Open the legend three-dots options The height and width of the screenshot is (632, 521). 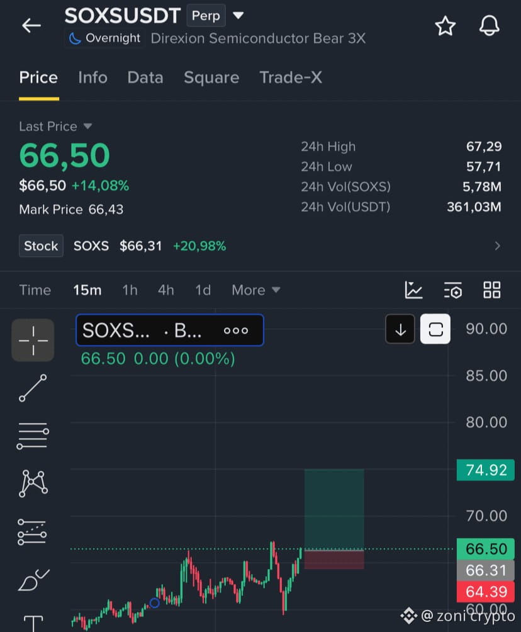pos(236,330)
